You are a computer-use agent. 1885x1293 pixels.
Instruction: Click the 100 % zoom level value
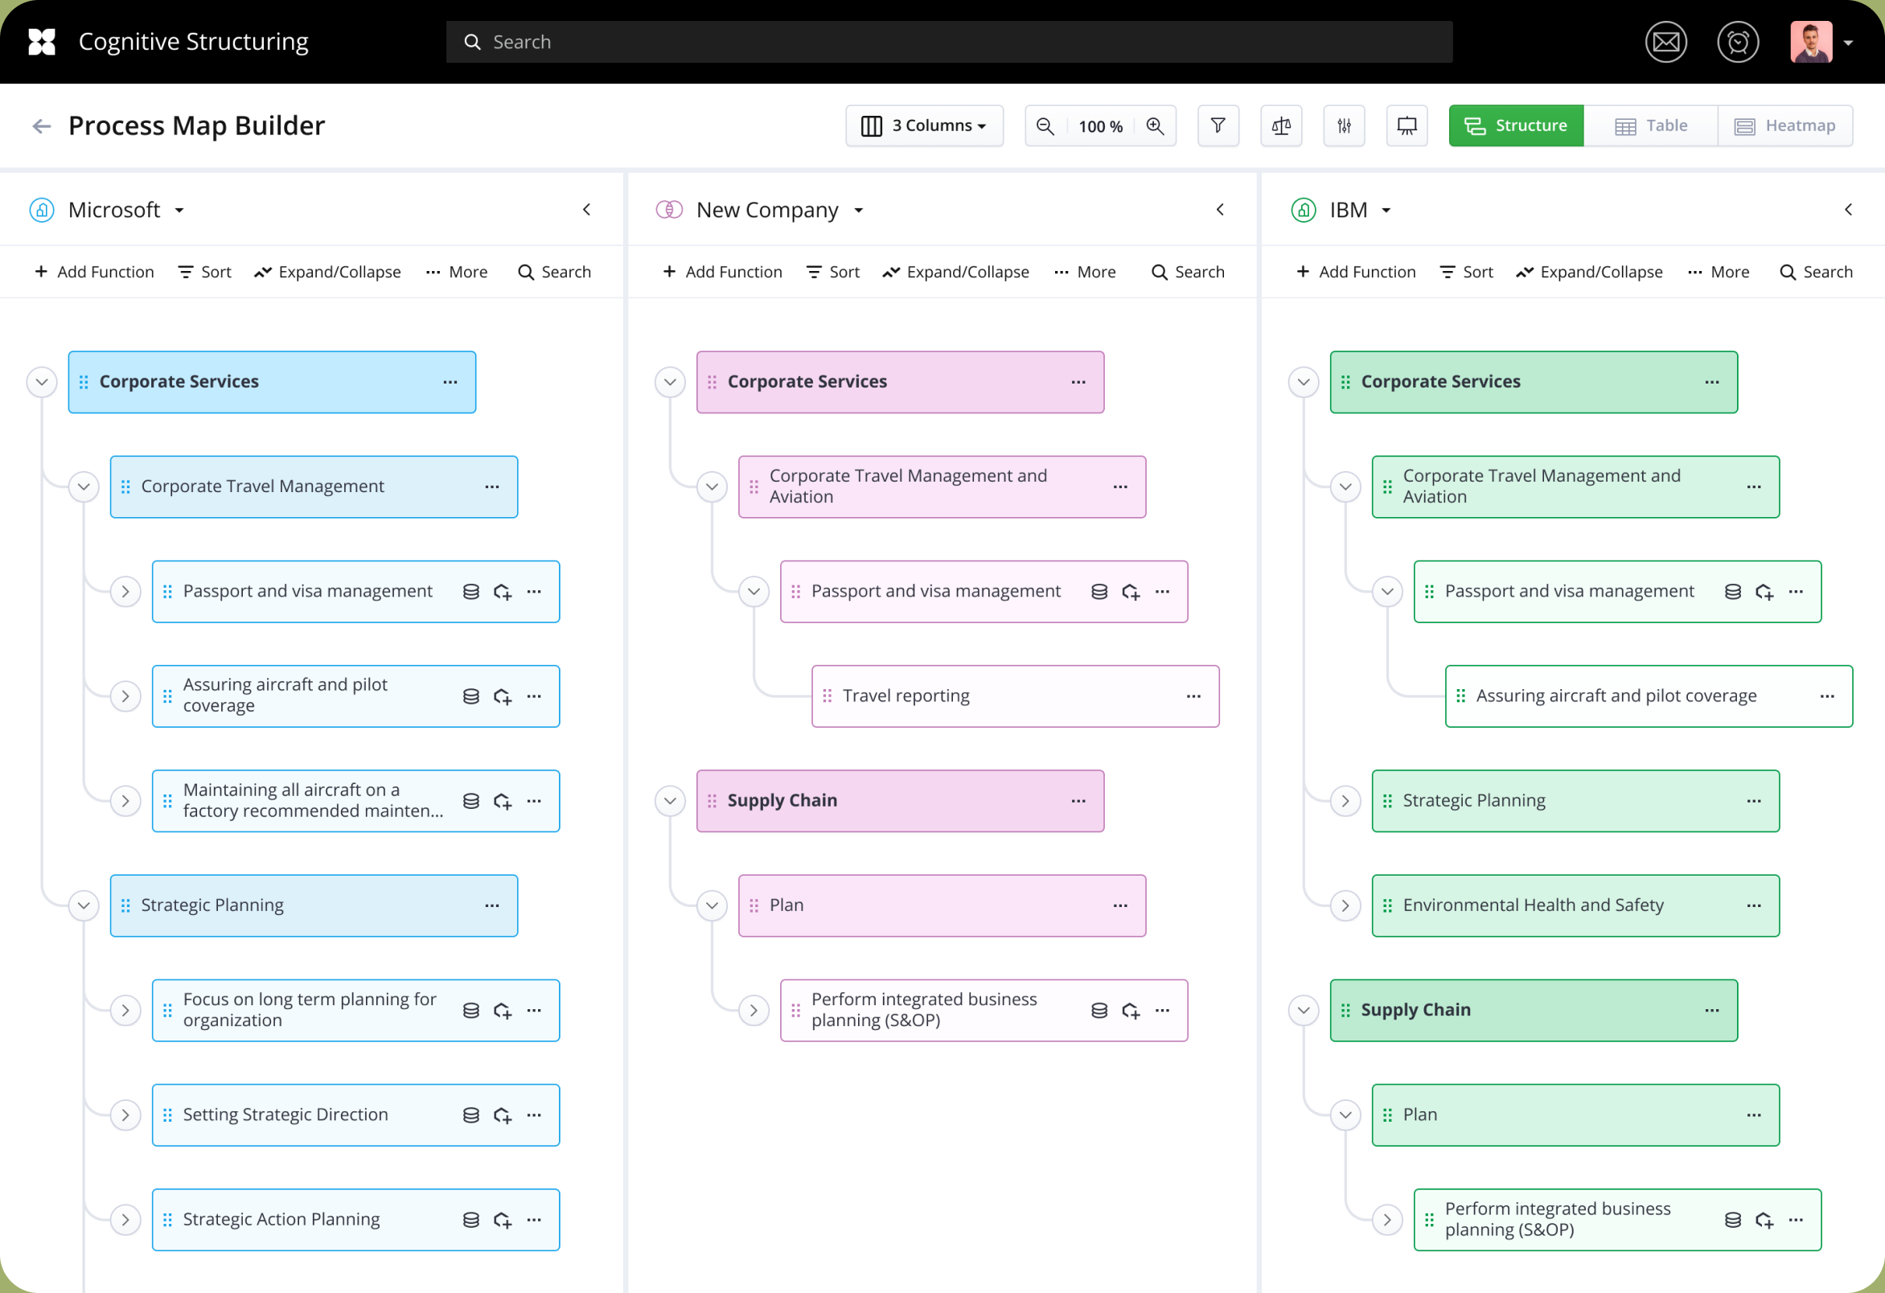pyautogui.click(x=1100, y=126)
